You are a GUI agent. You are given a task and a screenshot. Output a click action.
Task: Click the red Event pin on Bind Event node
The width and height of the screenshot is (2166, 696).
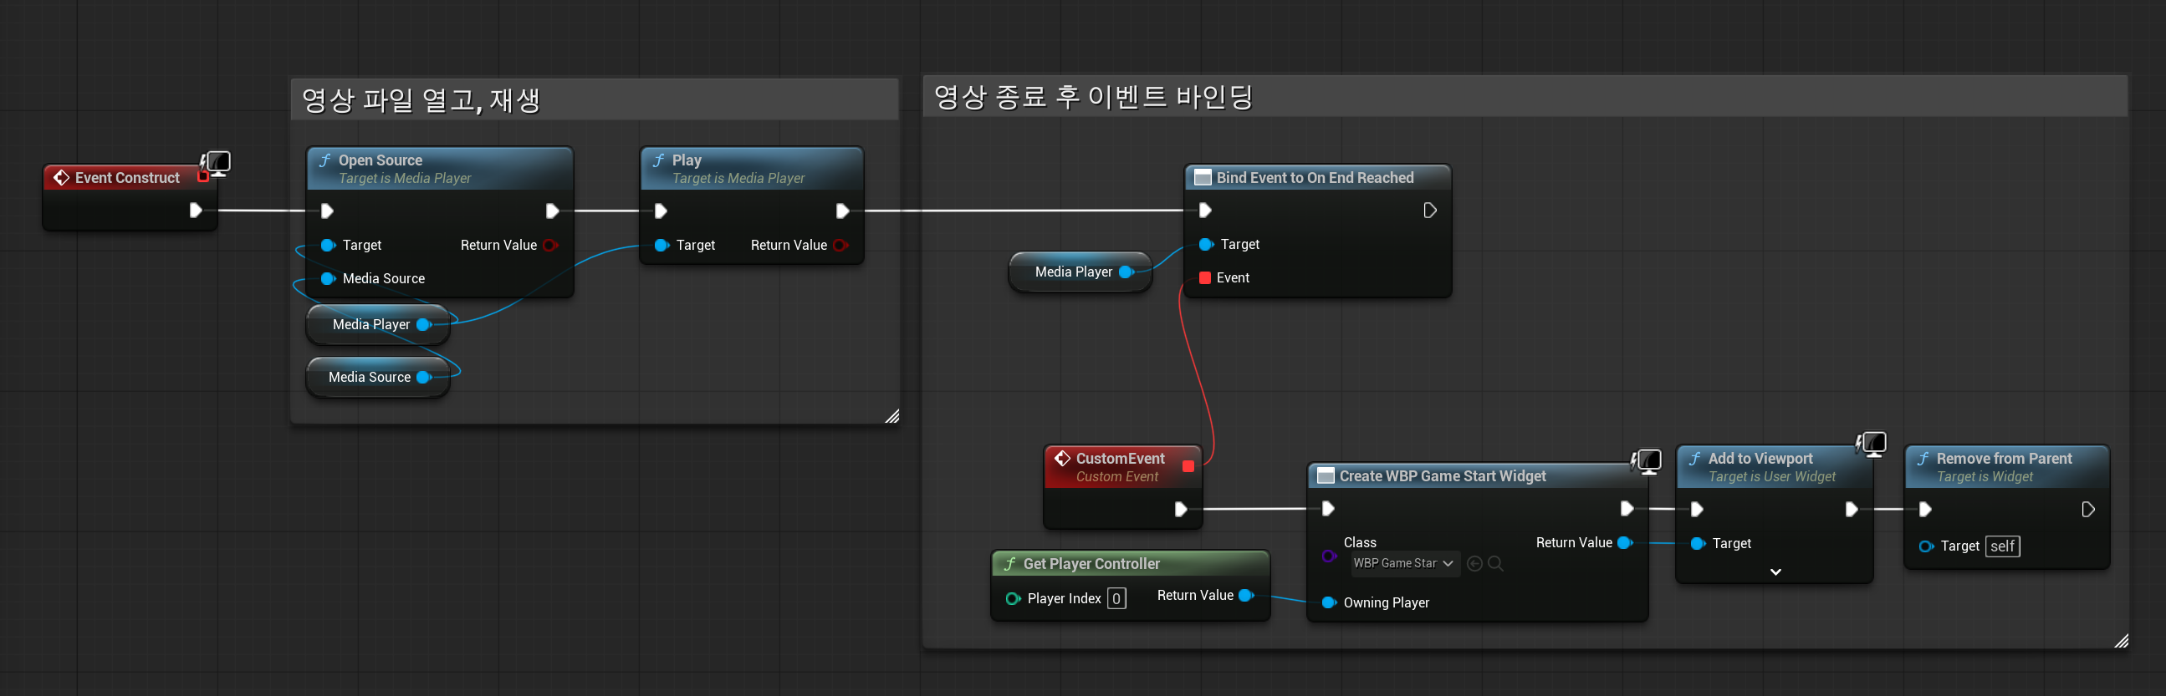tap(1204, 277)
